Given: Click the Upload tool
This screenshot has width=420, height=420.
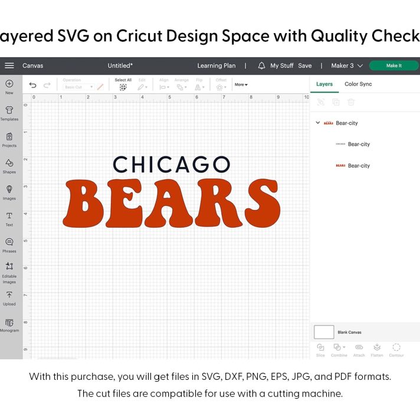Looking at the screenshot, I should coord(9,298).
